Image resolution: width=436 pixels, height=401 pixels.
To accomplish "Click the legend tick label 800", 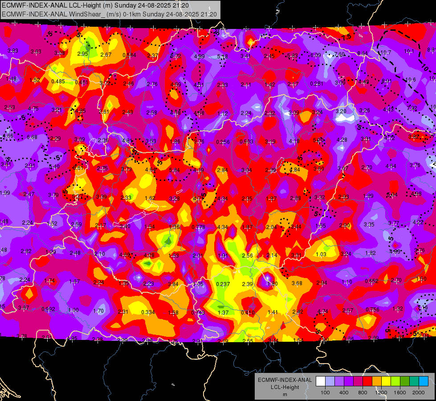I will click(x=363, y=393).
